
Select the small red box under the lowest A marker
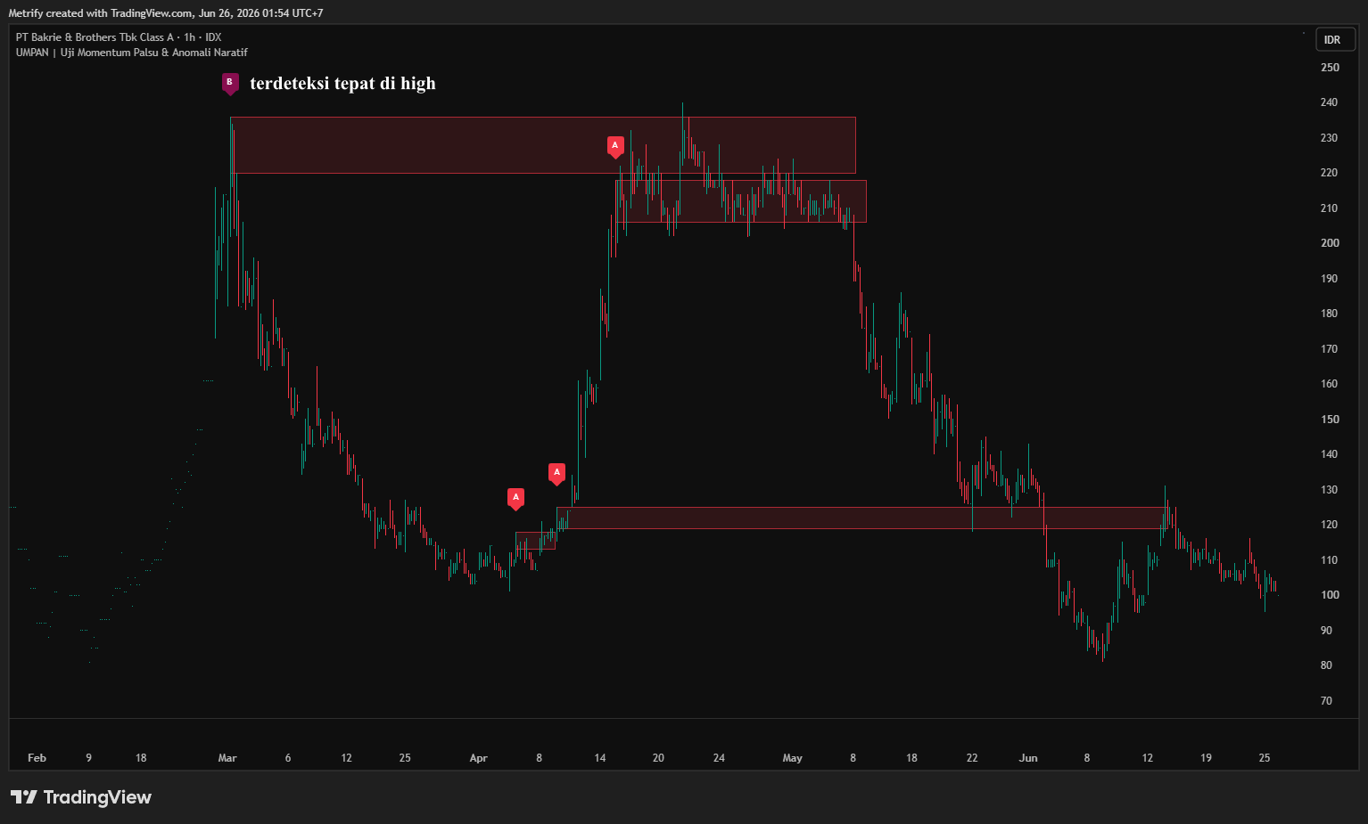click(x=535, y=541)
